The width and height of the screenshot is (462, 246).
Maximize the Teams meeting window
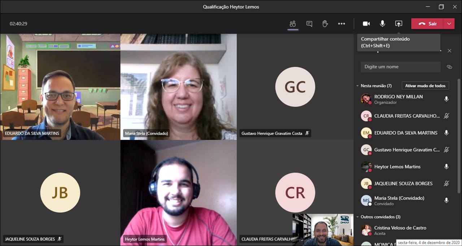pyautogui.click(x=441, y=7)
